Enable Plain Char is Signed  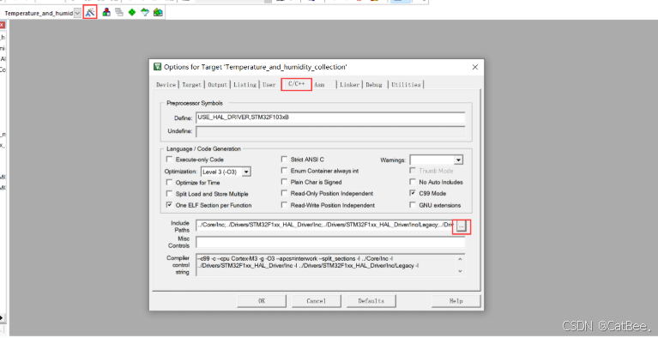pyautogui.click(x=285, y=182)
